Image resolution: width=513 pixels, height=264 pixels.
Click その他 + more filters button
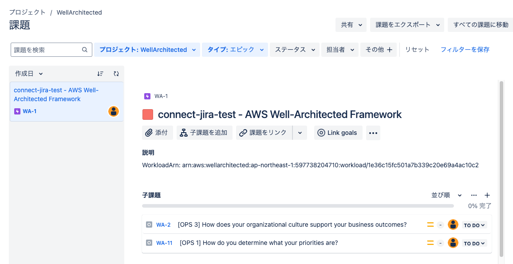(x=379, y=50)
